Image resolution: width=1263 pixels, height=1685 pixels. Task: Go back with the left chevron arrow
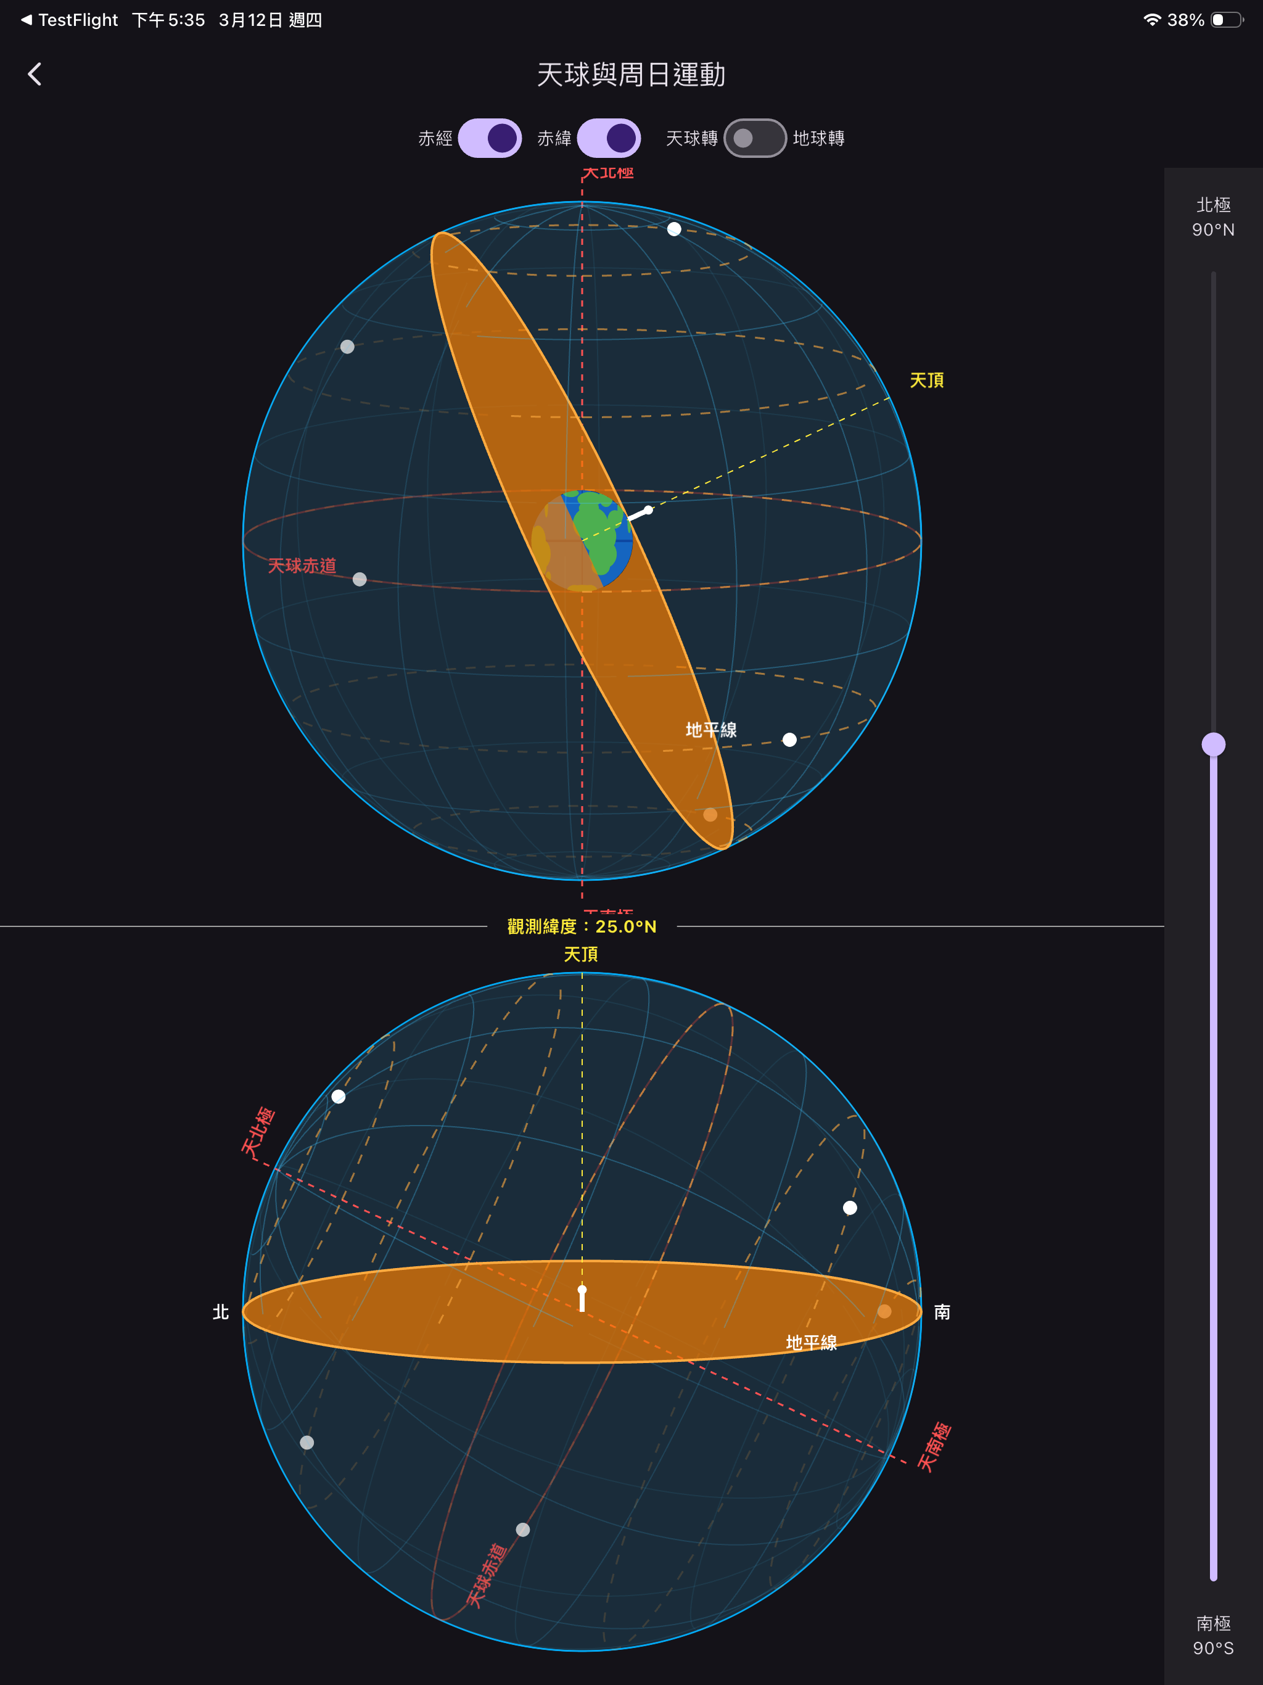coord(35,74)
